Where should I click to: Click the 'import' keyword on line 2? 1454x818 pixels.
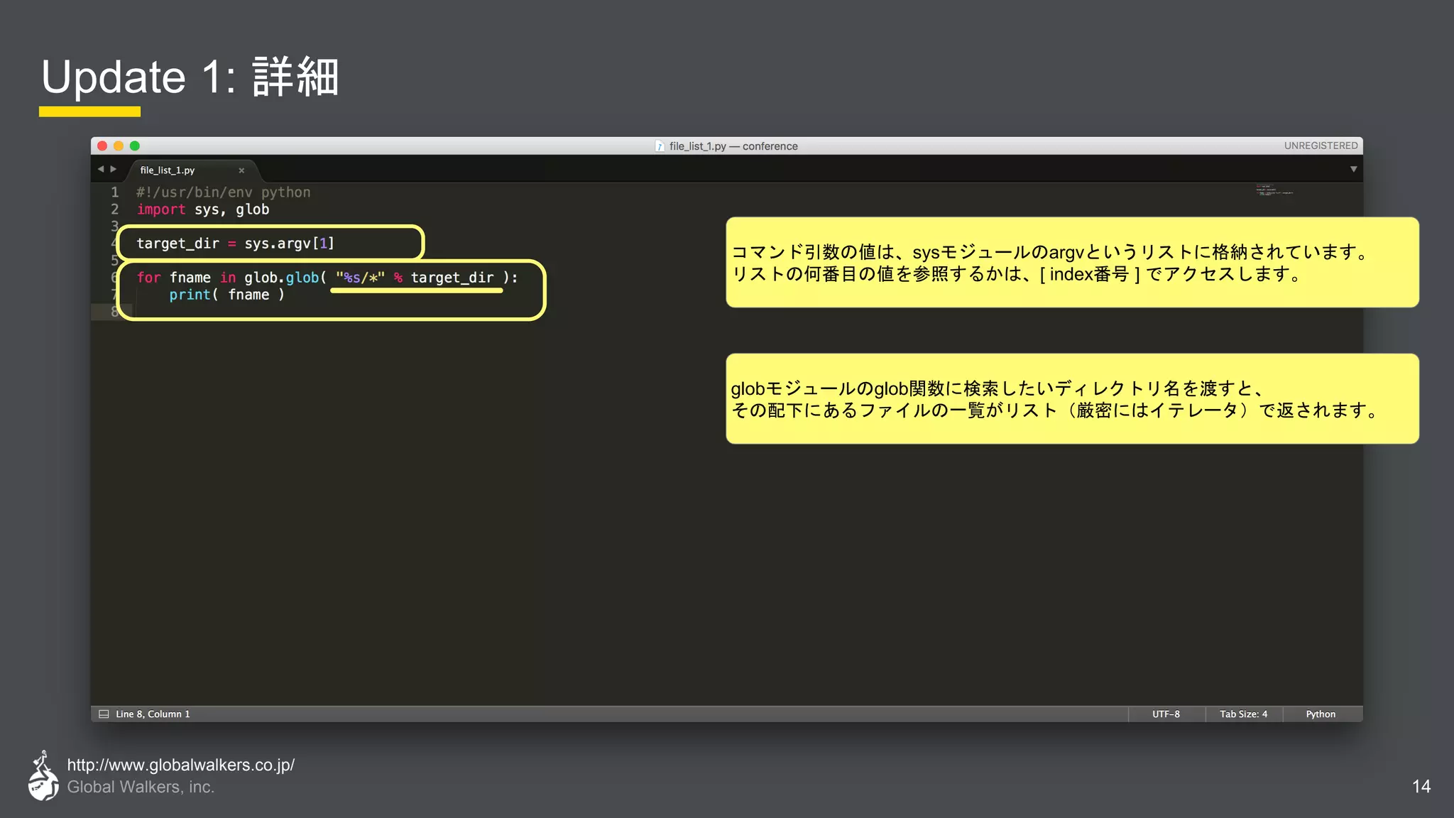pyautogui.click(x=161, y=209)
